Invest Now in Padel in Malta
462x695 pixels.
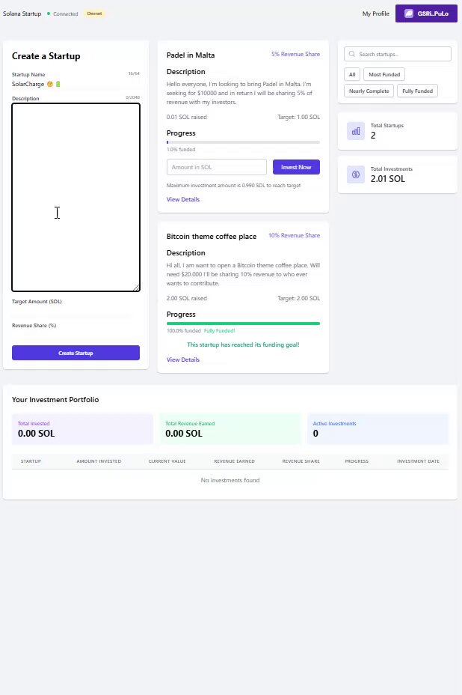(x=296, y=167)
